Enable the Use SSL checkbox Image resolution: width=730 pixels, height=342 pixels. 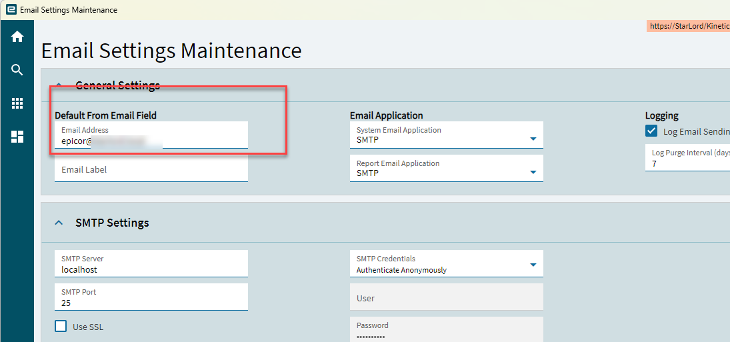coord(61,326)
